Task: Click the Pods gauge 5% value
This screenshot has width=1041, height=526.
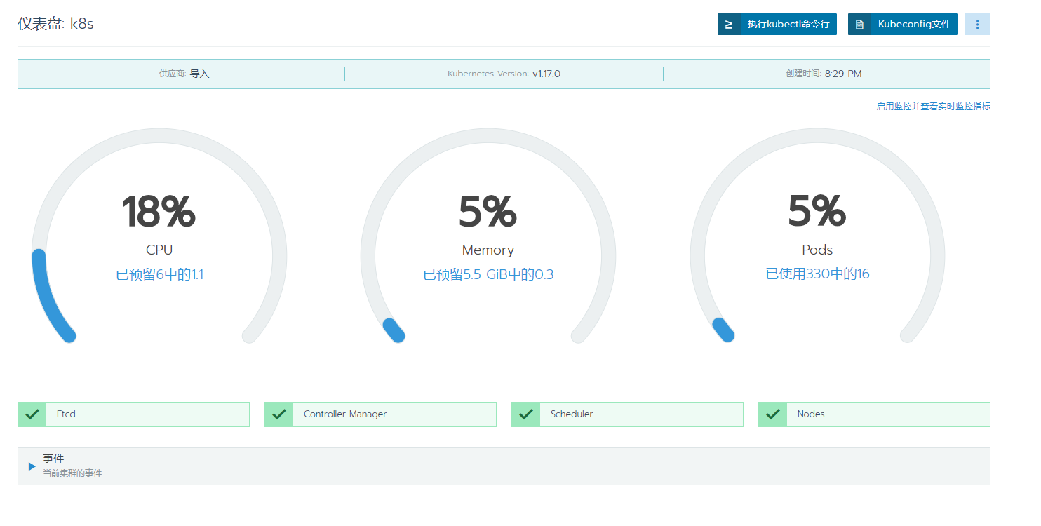Action: (x=817, y=212)
